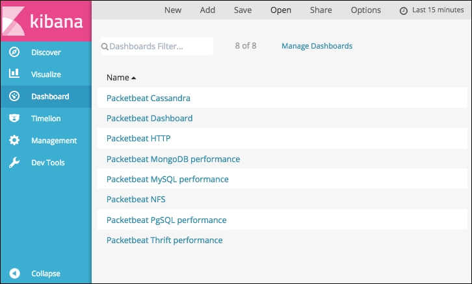Image resolution: width=472 pixels, height=284 pixels.
Task: Open Packetbeat MongoDB performance dashboard
Action: point(174,159)
